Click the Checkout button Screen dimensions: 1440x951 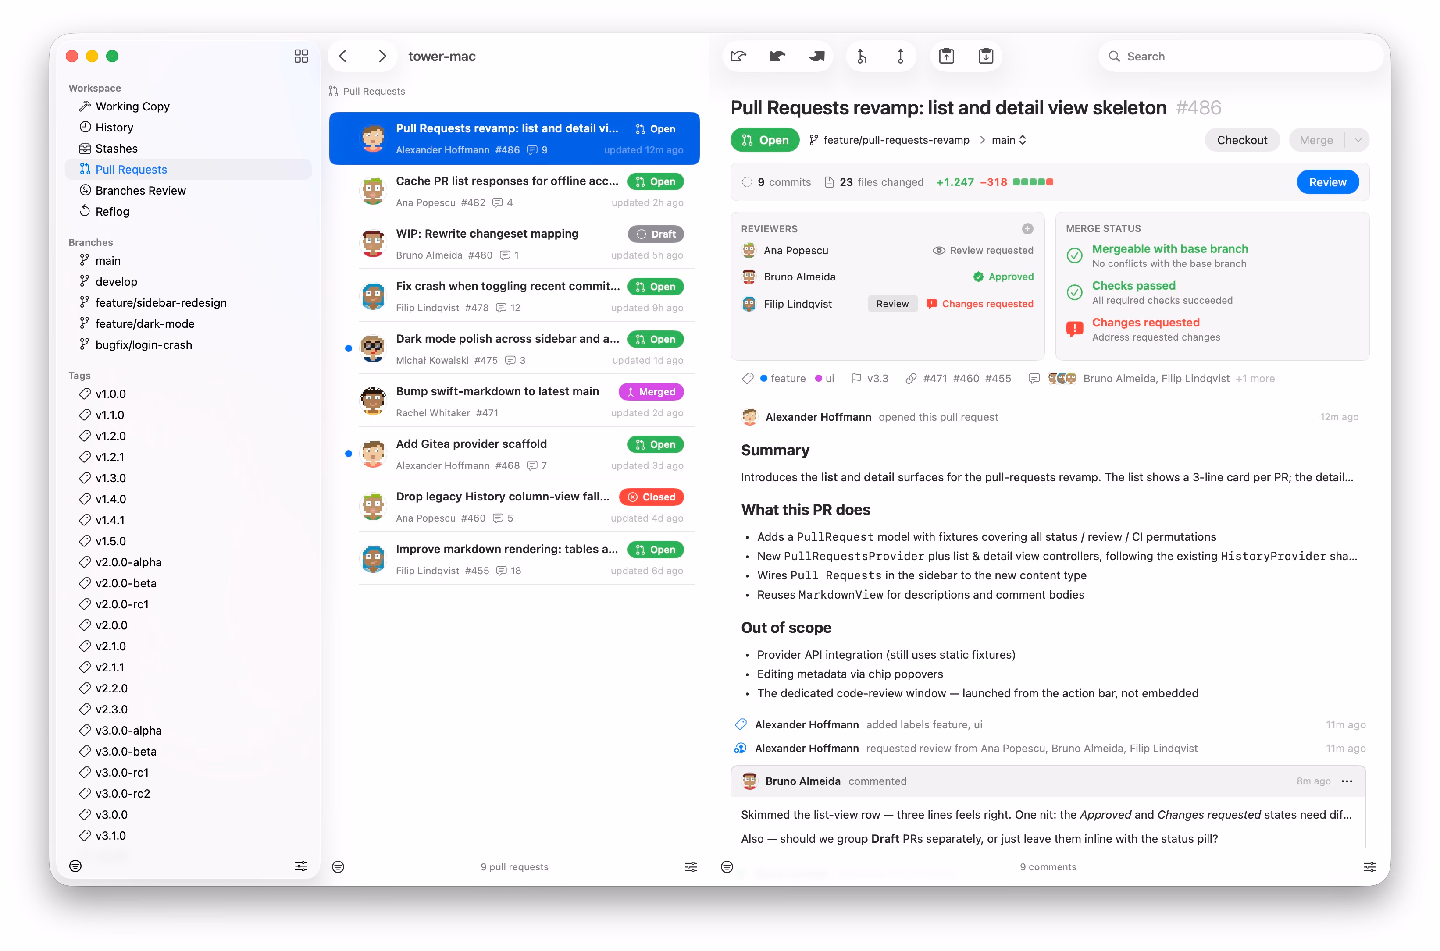1241,140
